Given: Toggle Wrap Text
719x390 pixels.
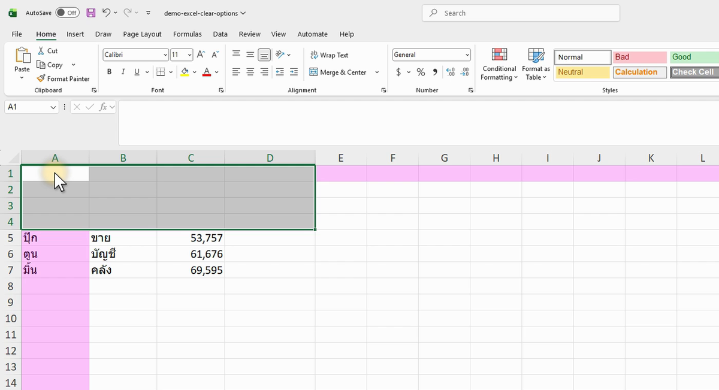Looking at the screenshot, I should pyautogui.click(x=329, y=55).
